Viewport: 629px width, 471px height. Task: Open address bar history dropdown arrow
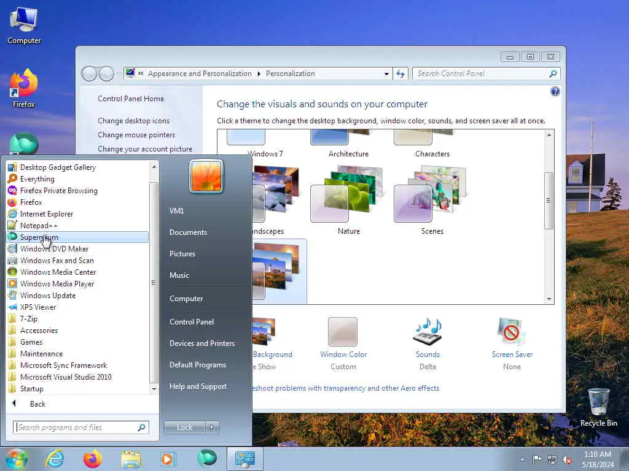click(x=386, y=74)
